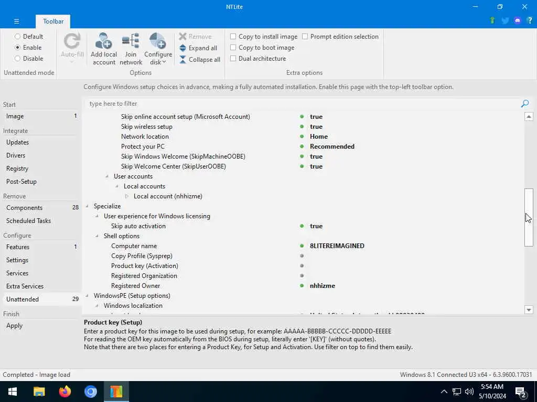Select the Unattended page
The image size is (537, 402).
[x=41, y=299]
